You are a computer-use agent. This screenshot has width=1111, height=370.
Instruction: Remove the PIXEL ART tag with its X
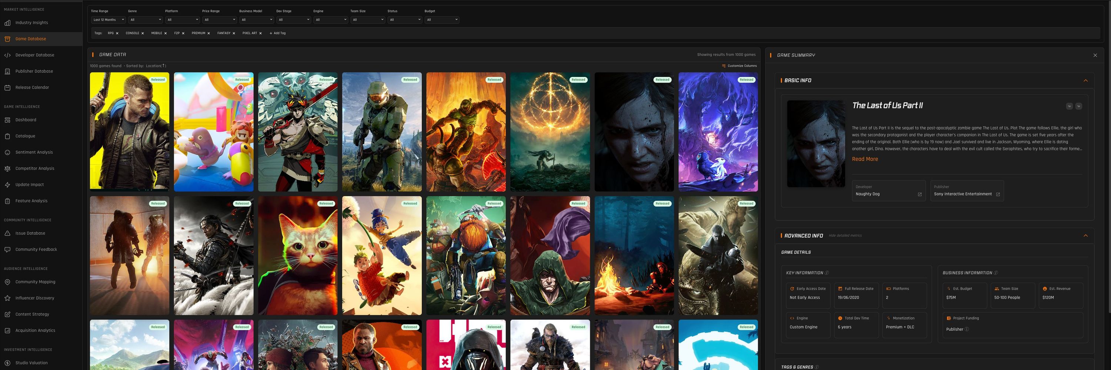click(260, 33)
